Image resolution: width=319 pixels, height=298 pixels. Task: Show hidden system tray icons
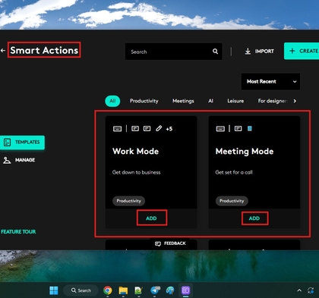tap(299, 290)
